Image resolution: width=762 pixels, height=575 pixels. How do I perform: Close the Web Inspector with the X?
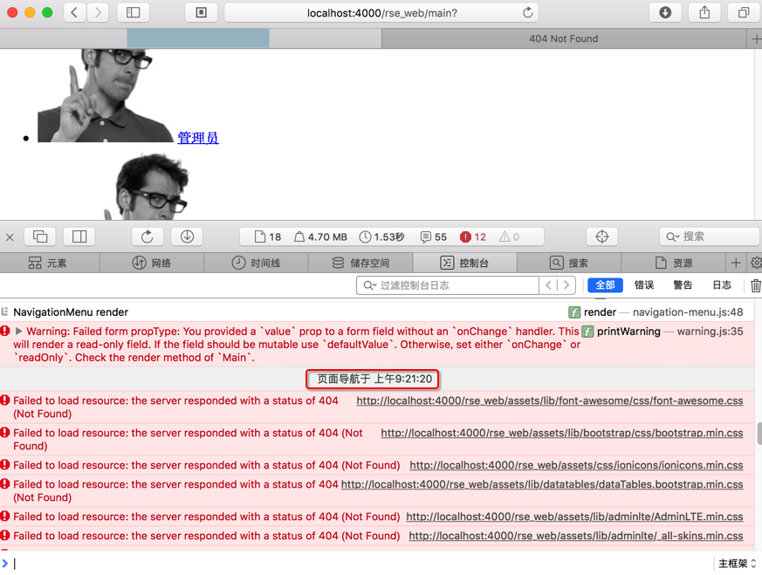click(x=10, y=237)
